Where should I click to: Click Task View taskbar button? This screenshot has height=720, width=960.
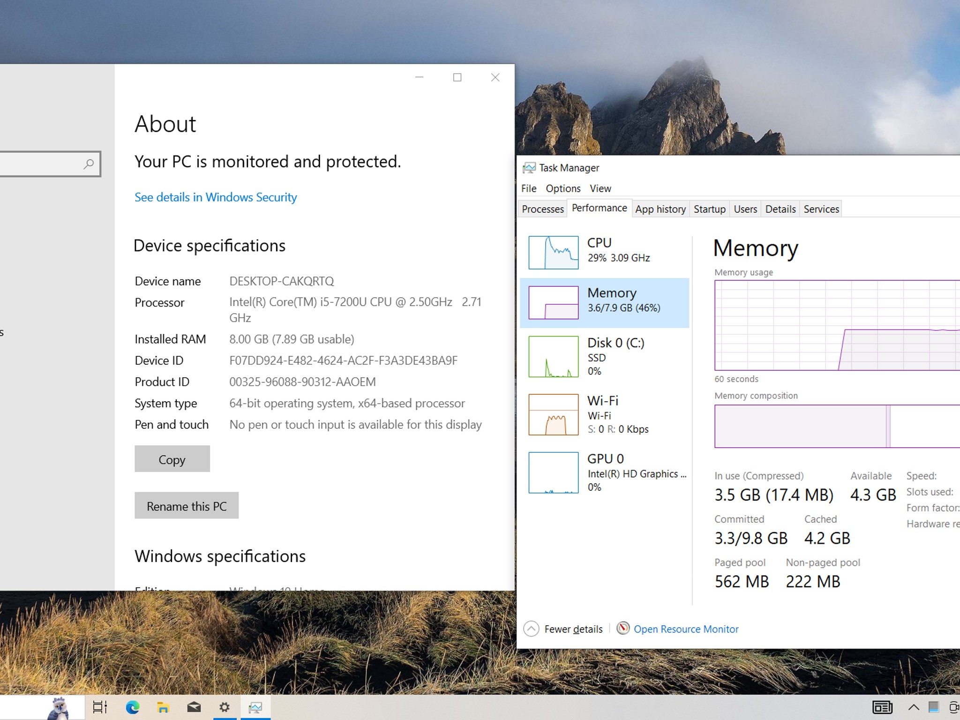[100, 707]
